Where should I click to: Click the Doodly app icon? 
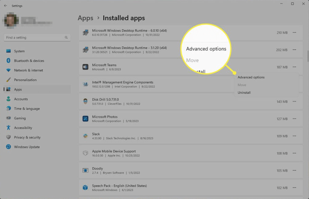(85, 170)
